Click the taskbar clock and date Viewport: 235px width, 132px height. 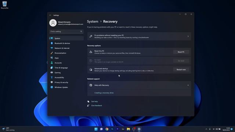226,129
